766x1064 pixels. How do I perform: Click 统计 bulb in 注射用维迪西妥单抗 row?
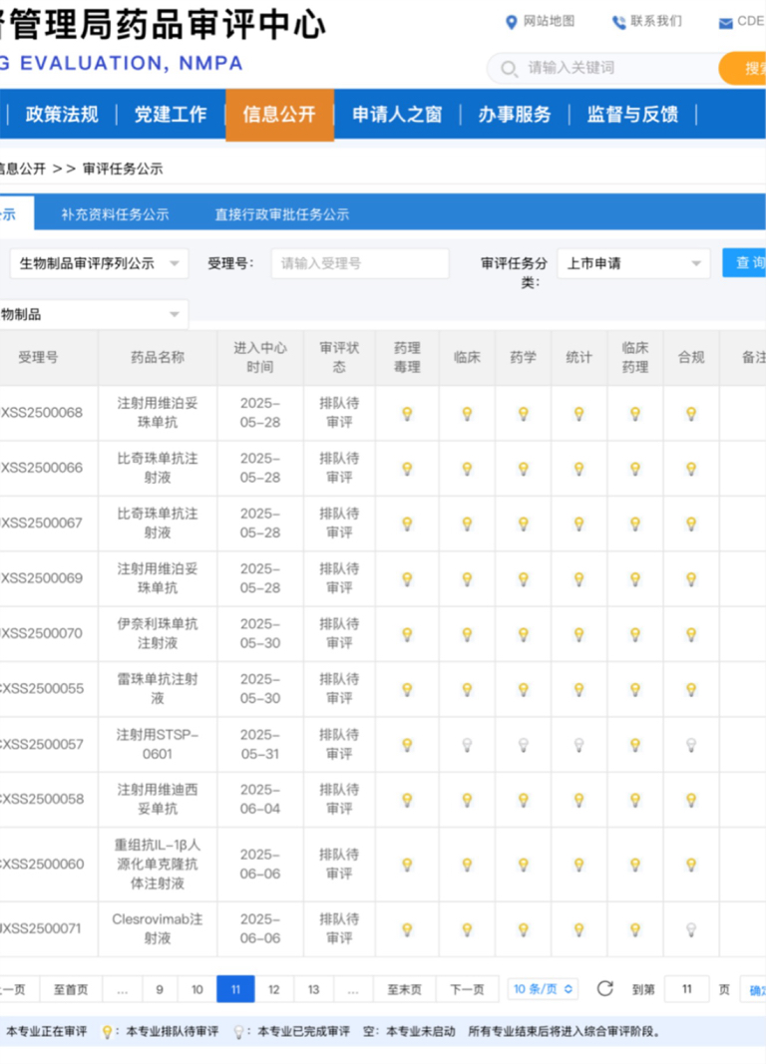pyautogui.click(x=578, y=800)
